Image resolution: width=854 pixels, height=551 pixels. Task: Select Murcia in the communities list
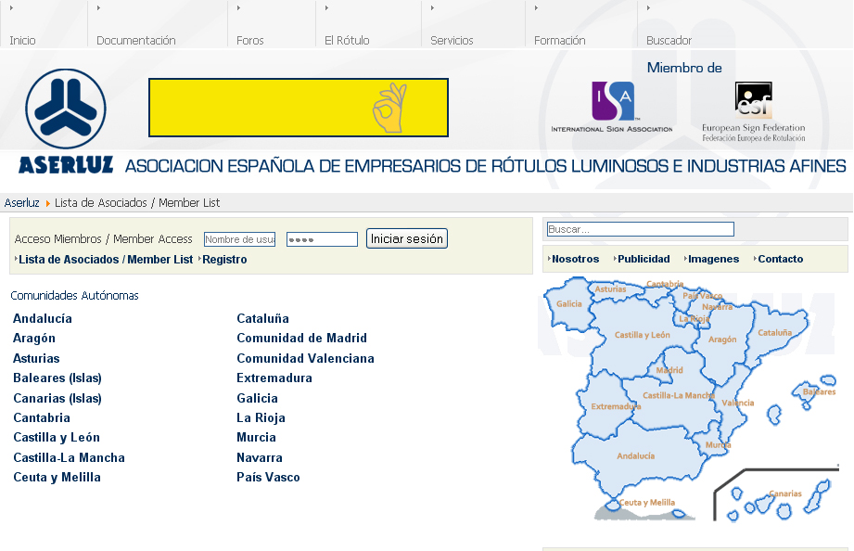pyautogui.click(x=257, y=437)
